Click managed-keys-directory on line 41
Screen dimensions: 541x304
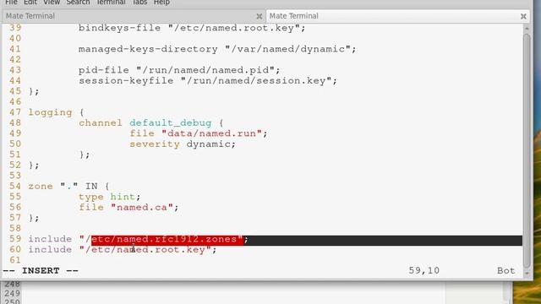[x=148, y=49]
